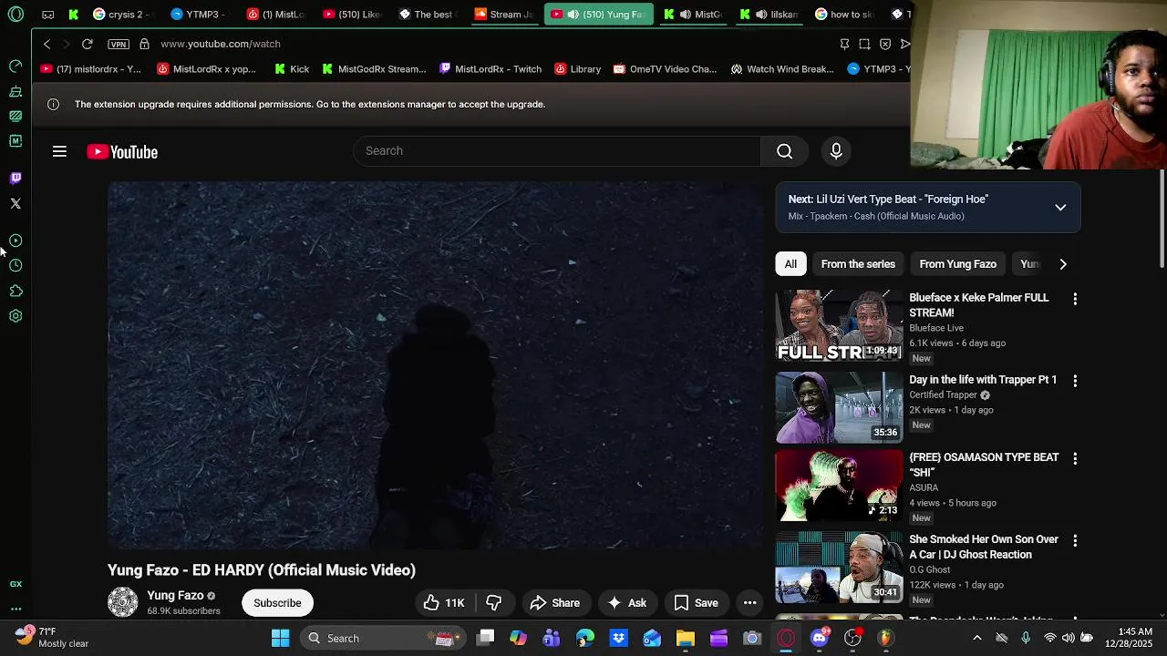Screen dimensions: 1167x656
Task: Open the MistLordRx - Twitch bookmark
Action: point(490,69)
